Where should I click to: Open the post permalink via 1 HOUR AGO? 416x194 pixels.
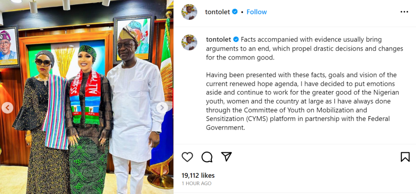click(197, 183)
